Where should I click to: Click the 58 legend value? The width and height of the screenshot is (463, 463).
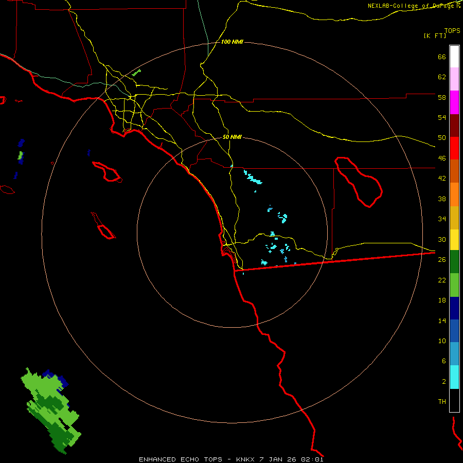442,97
